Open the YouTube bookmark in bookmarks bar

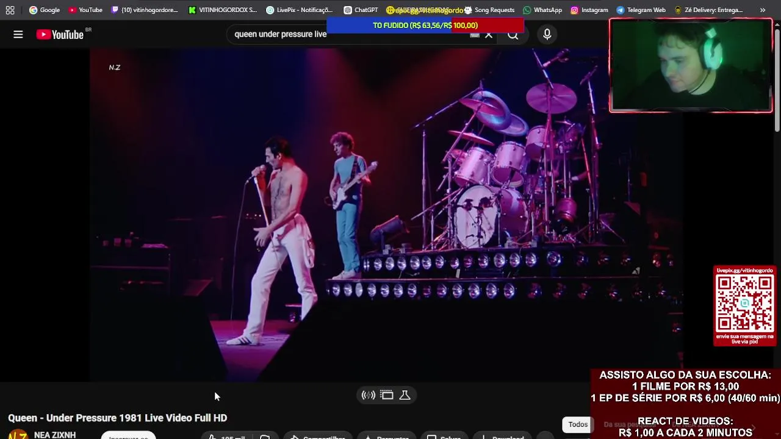85,10
